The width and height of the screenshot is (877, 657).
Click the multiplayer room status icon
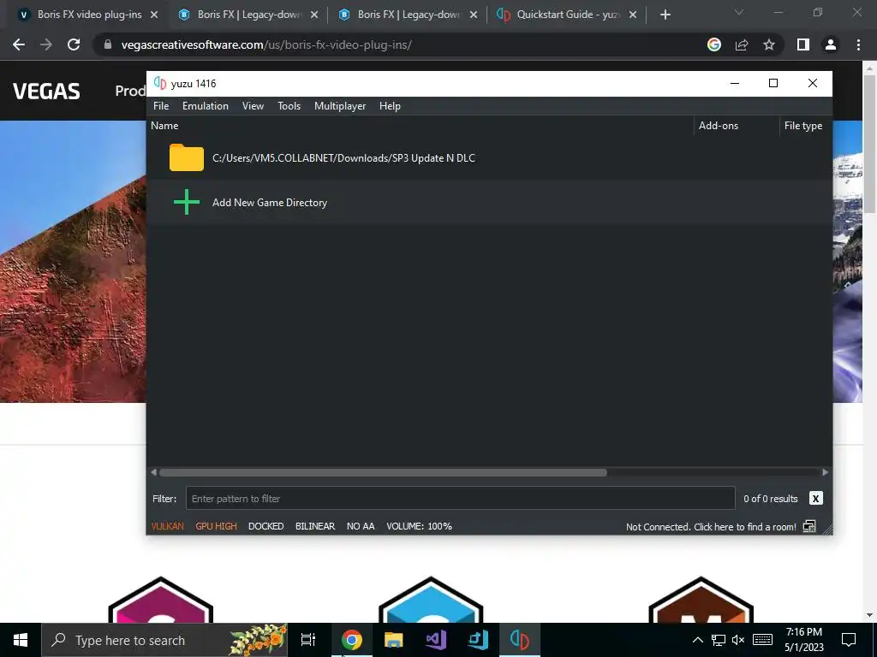click(809, 526)
